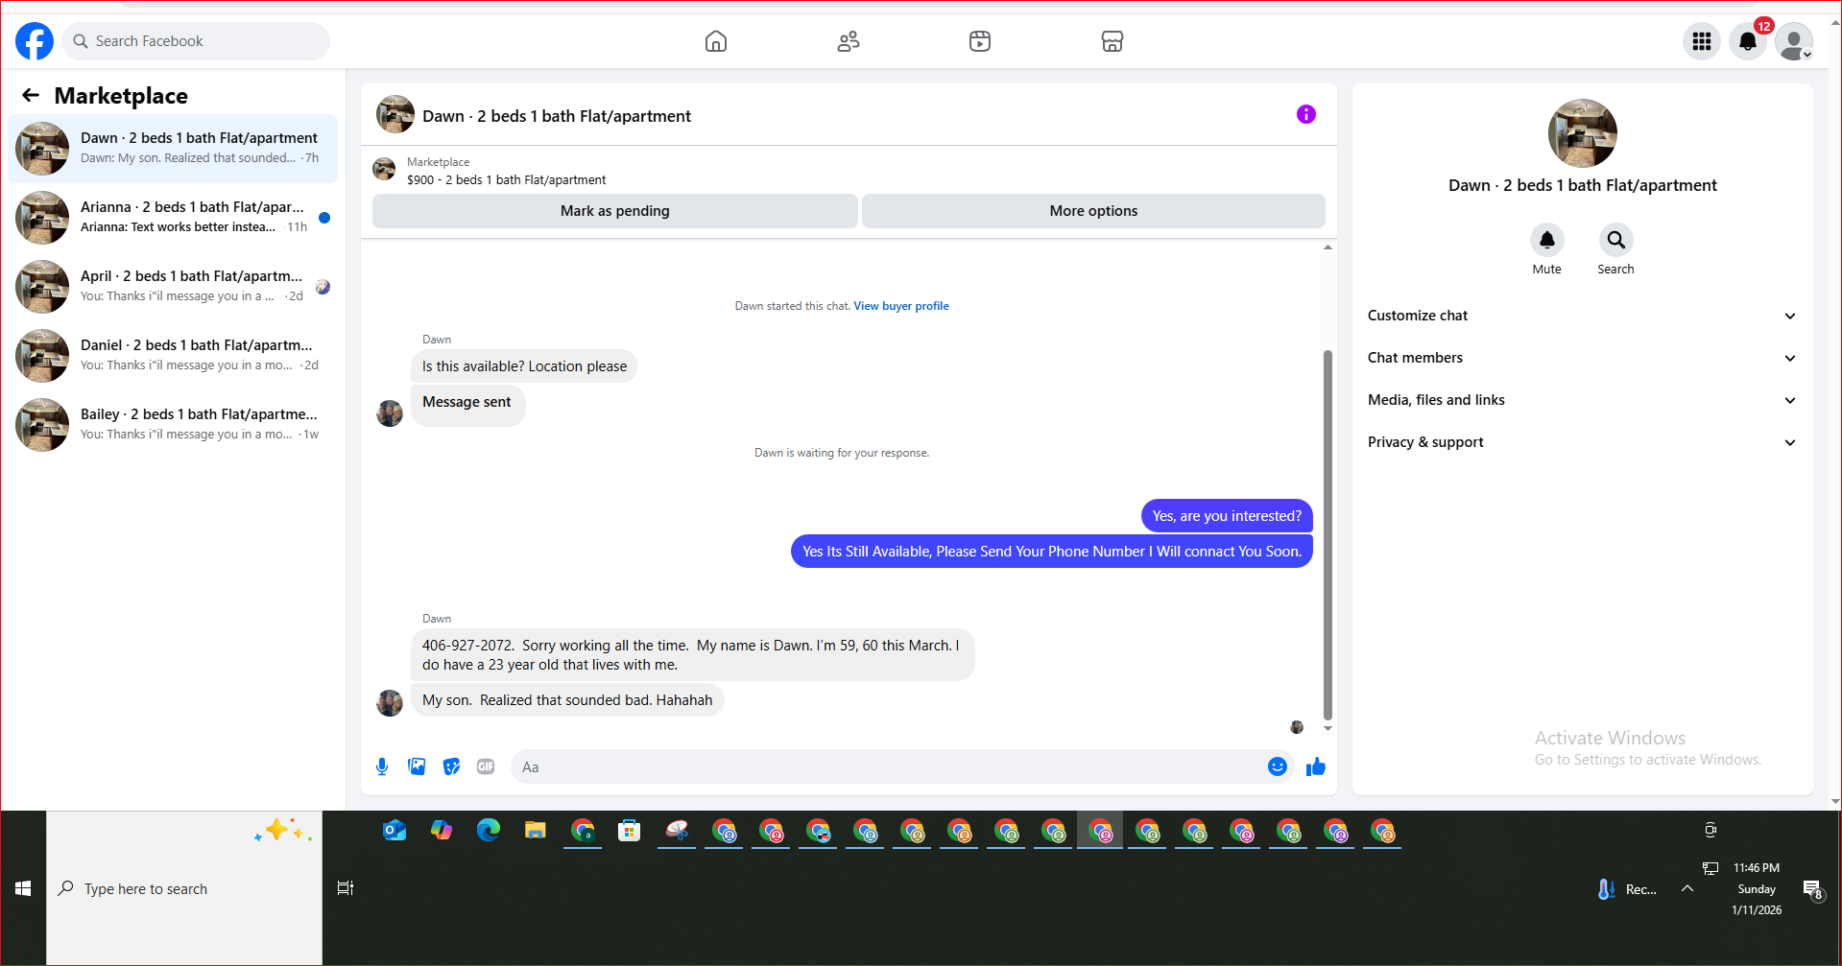The width and height of the screenshot is (1842, 966).
Task: Open the Friends icon in top navigation
Action: click(849, 41)
